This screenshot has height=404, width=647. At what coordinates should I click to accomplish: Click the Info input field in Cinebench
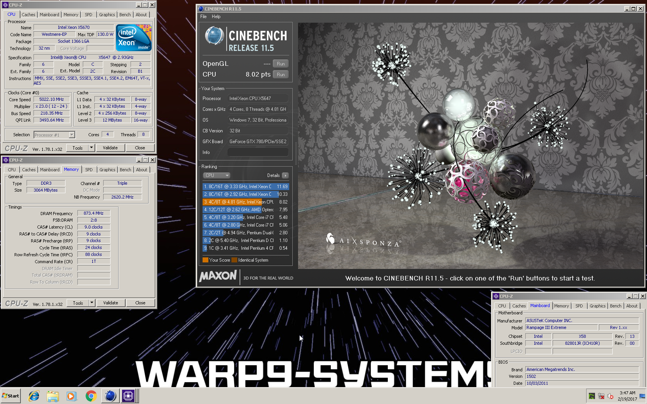pyautogui.click(x=258, y=152)
